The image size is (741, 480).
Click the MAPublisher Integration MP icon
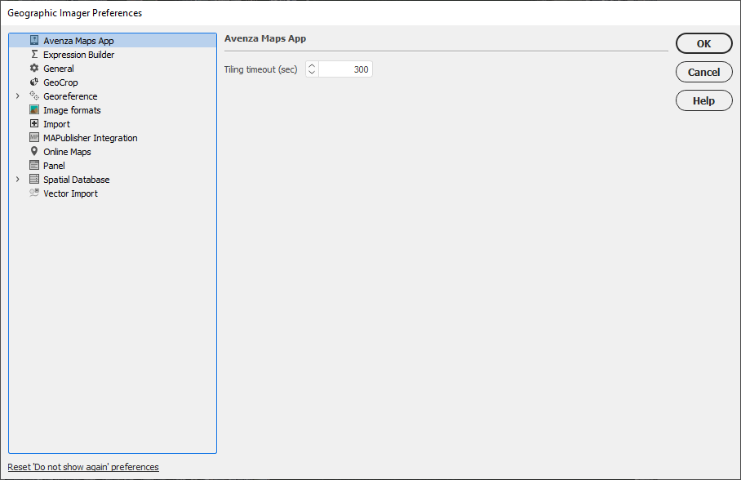(34, 137)
